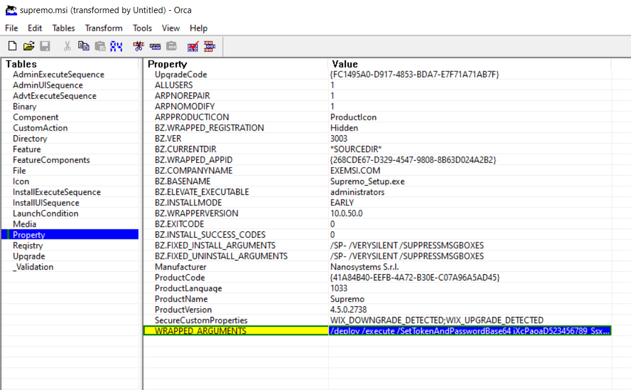The image size is (631, 390).
Task: Open the CustomAction table
Action: click(x=41, y=128)
